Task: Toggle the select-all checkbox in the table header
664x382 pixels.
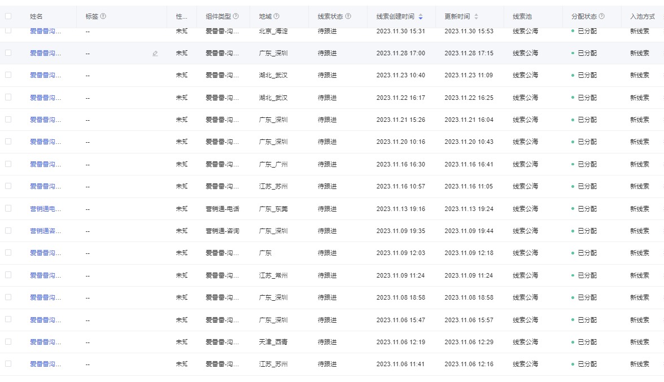Action: click(x=8, y=16)
